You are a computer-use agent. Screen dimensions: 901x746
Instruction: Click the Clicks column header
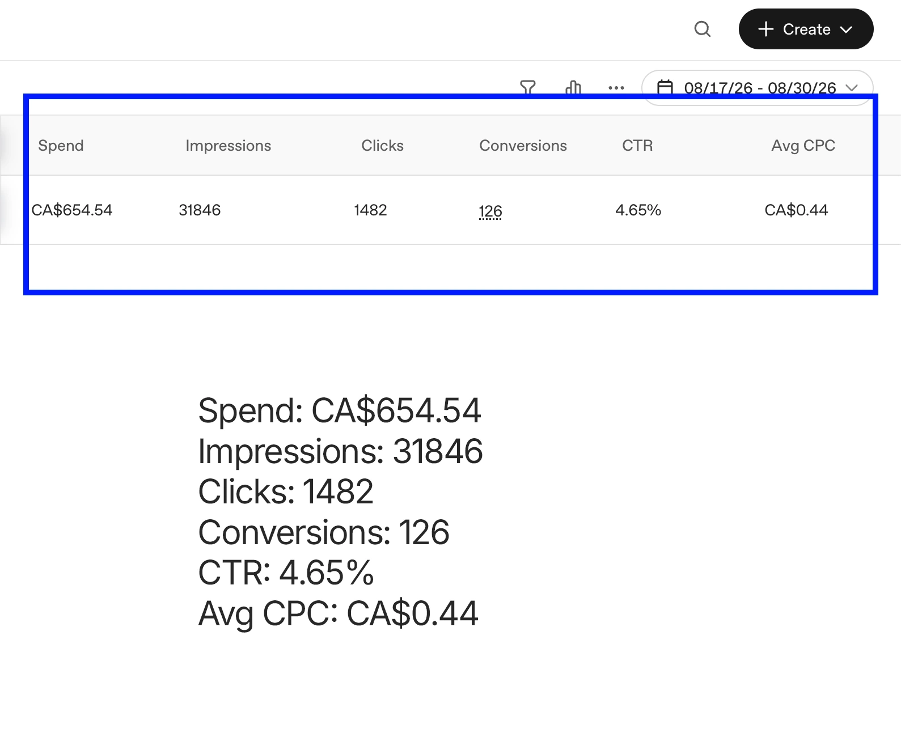click(x=383, y=146)
